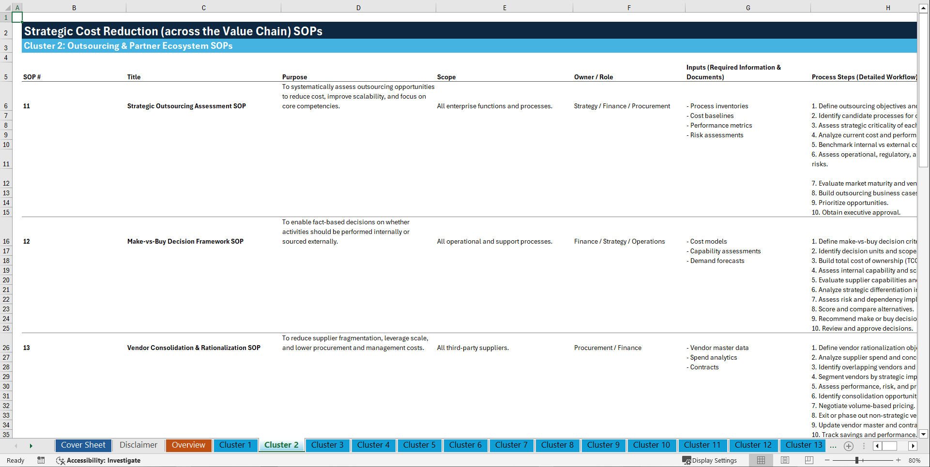Screen dimensions: 930x467
Task: Add a new worksheet with the plus button
Action: click(x=848, y=446)
